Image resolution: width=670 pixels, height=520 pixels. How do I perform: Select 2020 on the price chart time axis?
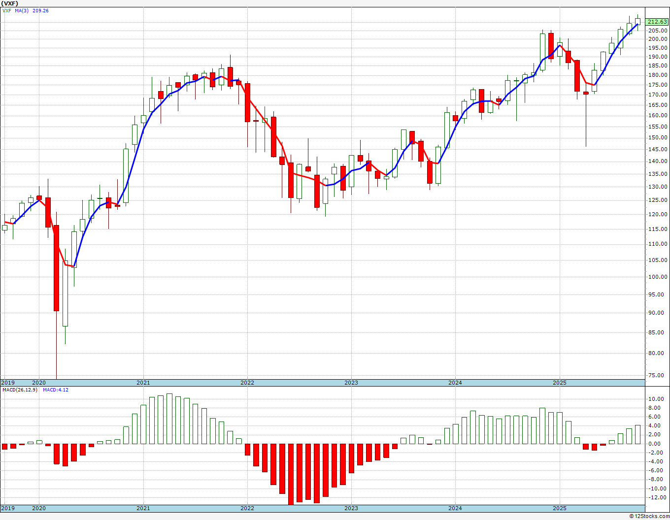(39, 383)
